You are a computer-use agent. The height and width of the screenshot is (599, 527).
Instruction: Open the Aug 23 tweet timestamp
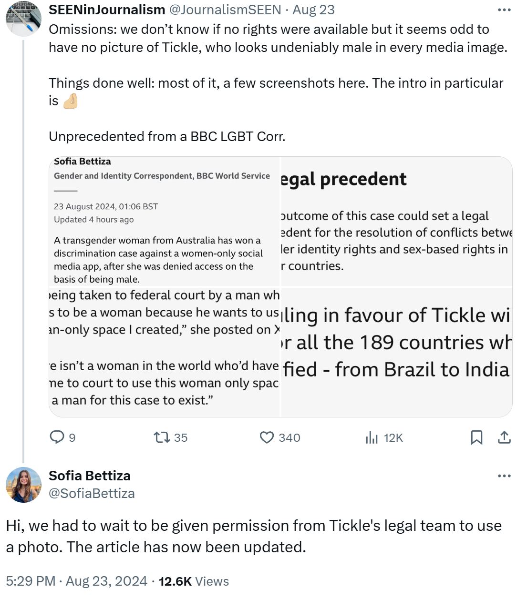[313, 10]
